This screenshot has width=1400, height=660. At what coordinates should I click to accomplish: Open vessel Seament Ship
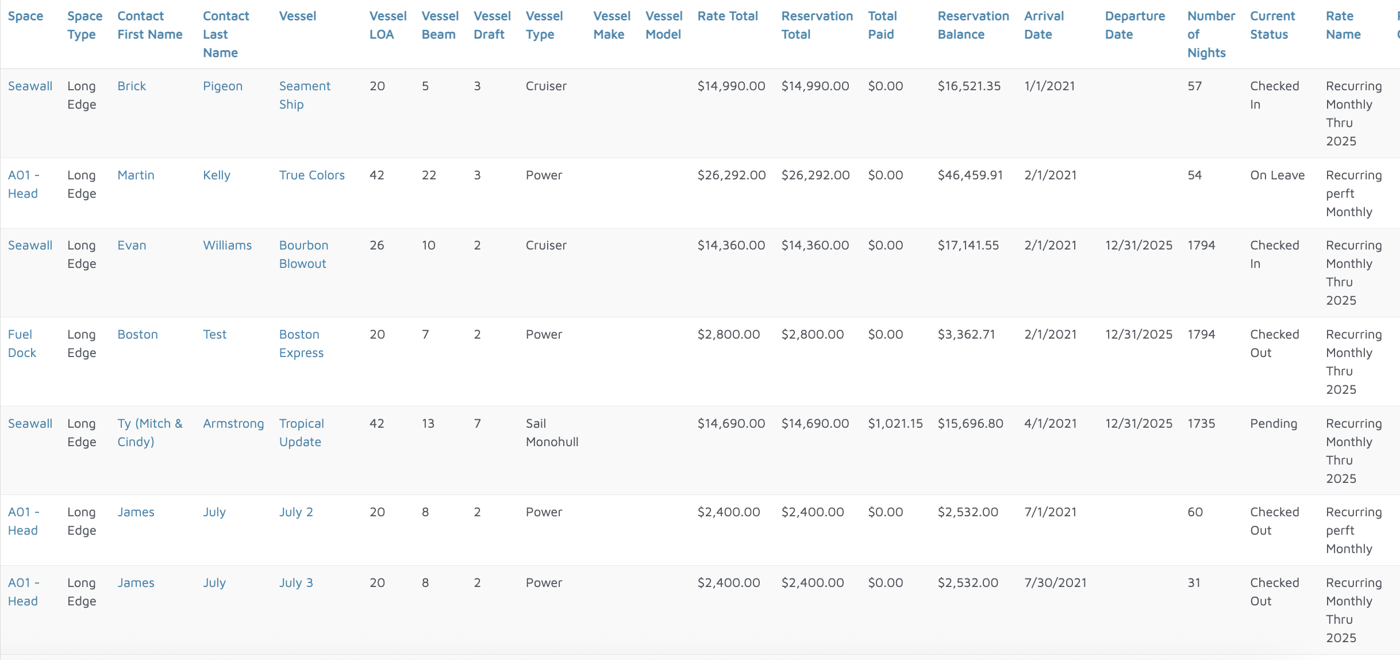coord(304,95)
